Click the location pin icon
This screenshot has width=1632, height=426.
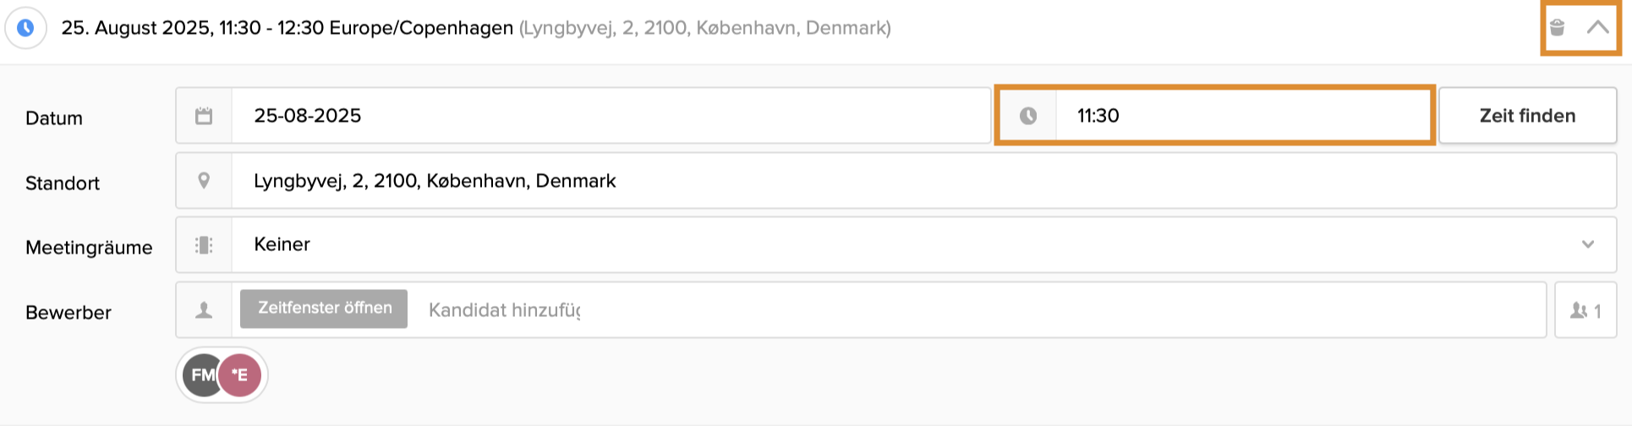tap(204, 181)
